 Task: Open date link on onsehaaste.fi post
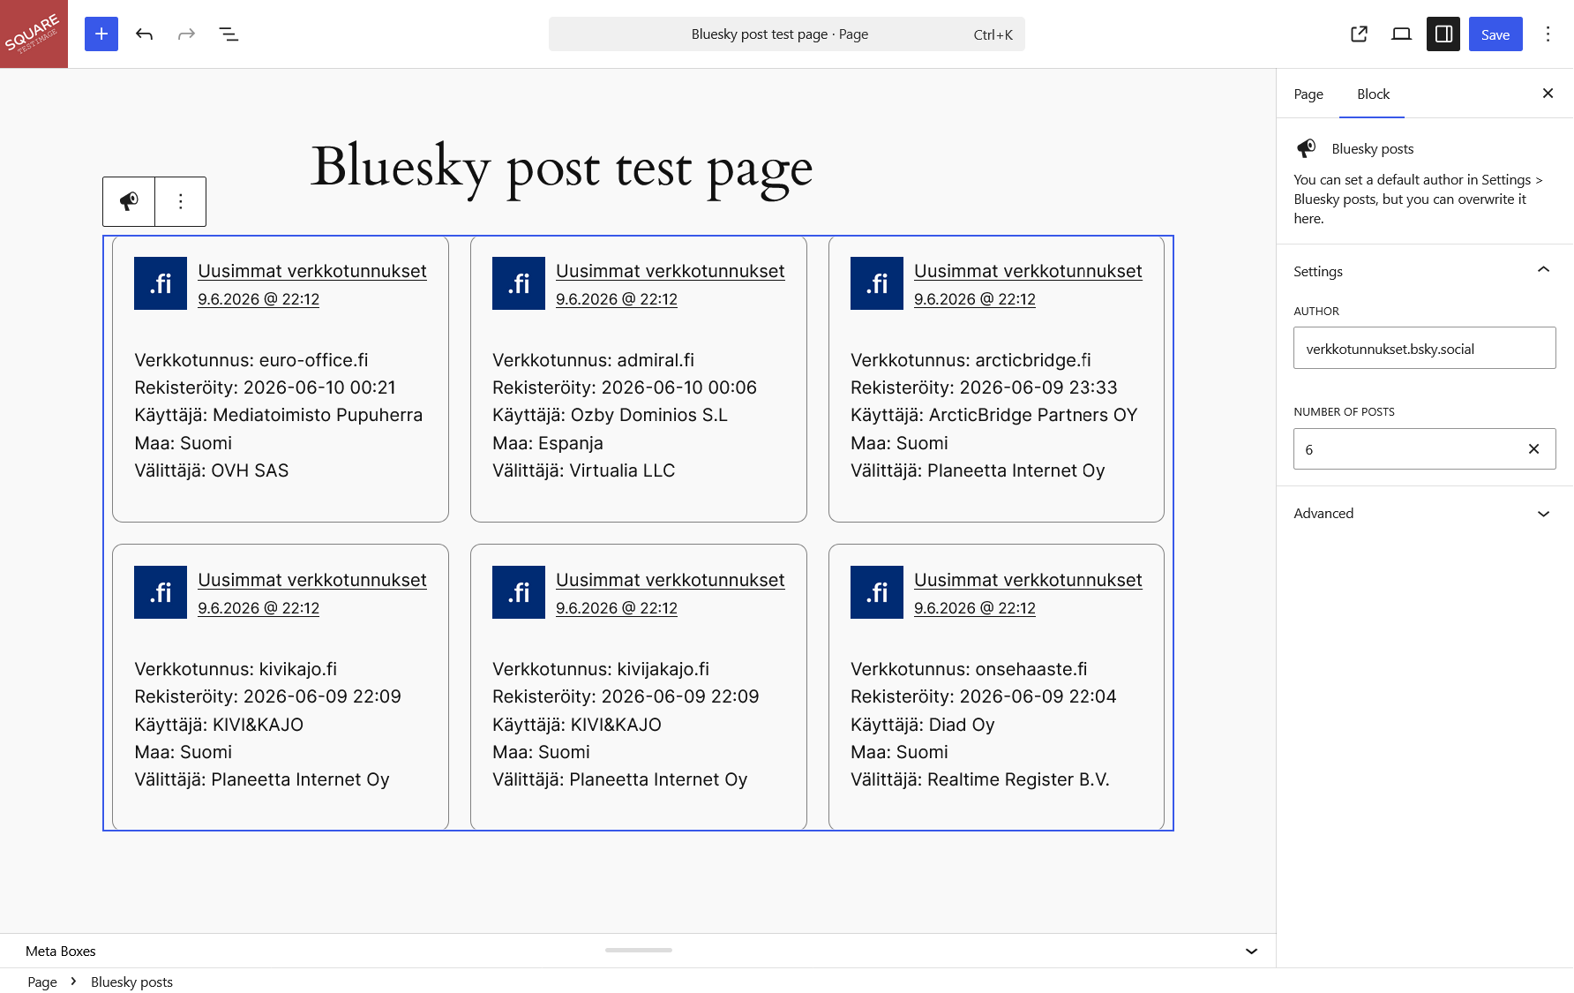tap(975, 608)
